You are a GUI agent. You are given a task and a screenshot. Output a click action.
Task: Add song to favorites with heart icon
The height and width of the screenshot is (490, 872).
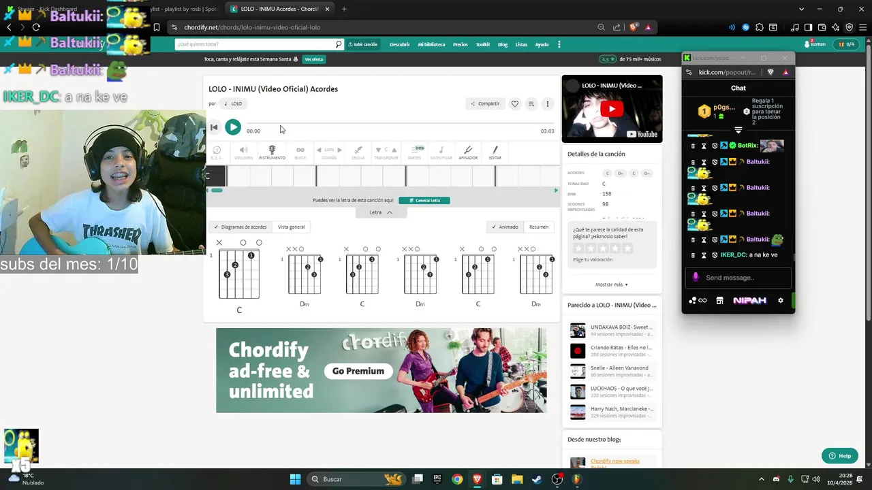[515, 104]
